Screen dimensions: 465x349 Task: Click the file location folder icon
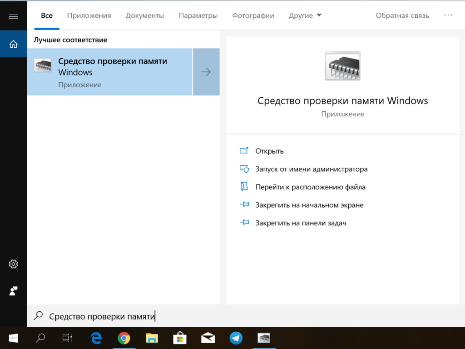coord(244,187)
